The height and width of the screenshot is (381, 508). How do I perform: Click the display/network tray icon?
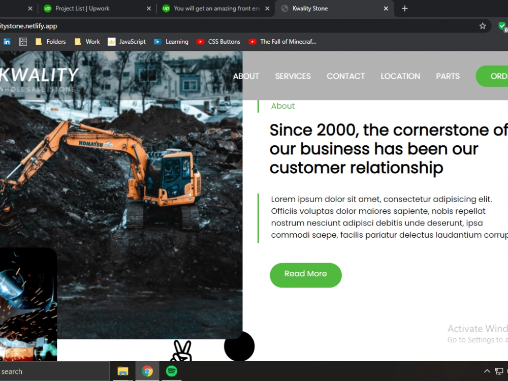tap(499, 371)
